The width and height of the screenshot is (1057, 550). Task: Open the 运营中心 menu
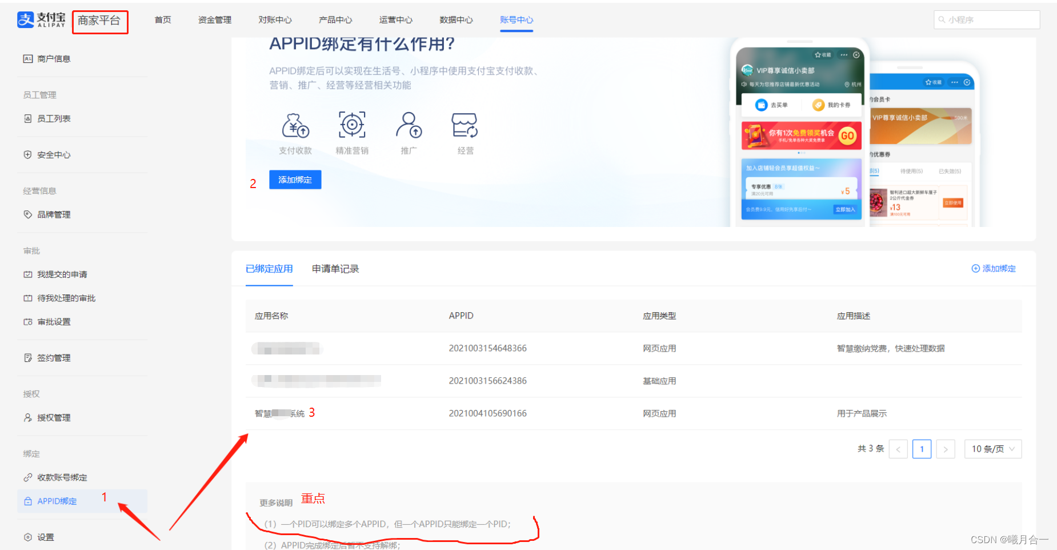(396, 20)
